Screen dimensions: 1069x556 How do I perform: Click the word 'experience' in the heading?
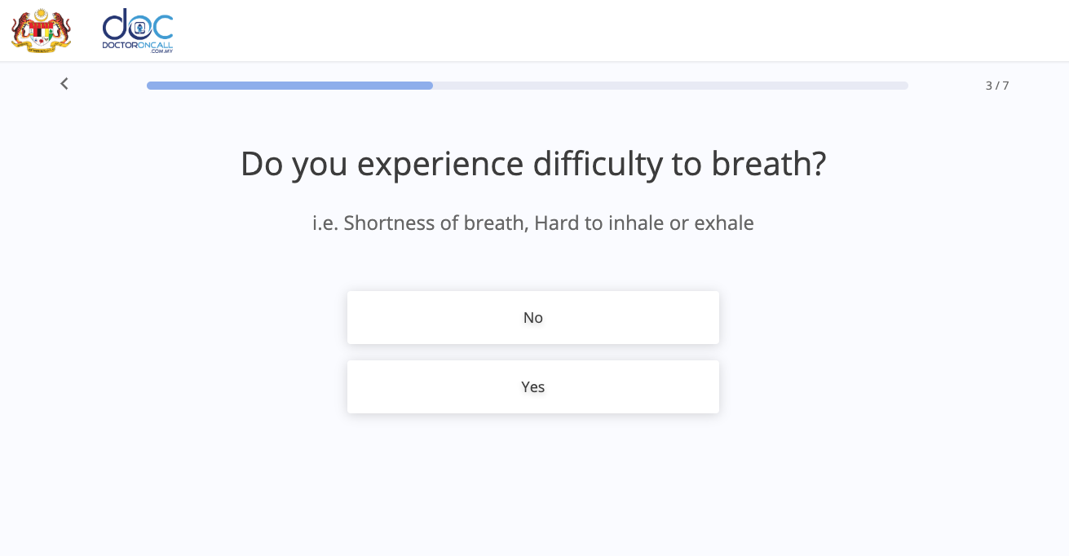pos(440,164)
